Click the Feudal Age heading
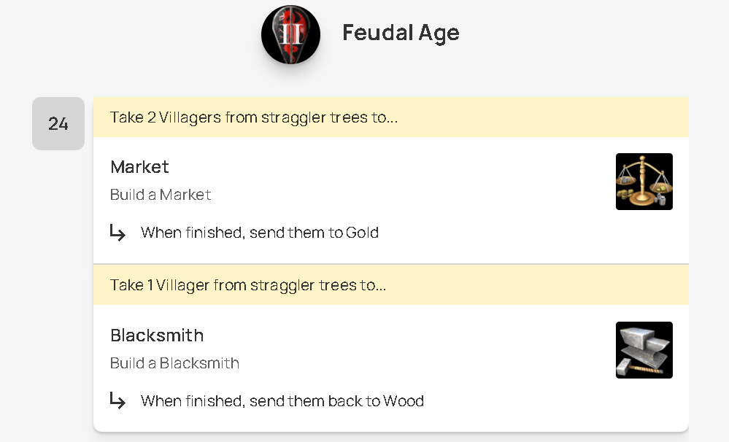729x442 pixels. [x=401, y=33]
